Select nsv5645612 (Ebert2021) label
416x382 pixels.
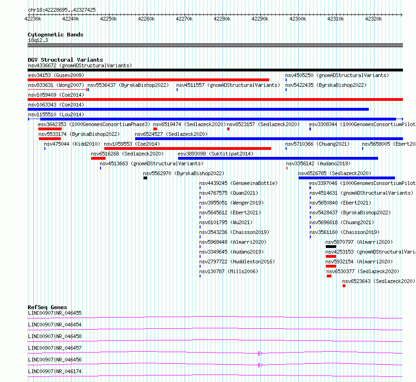pos(230,212)
